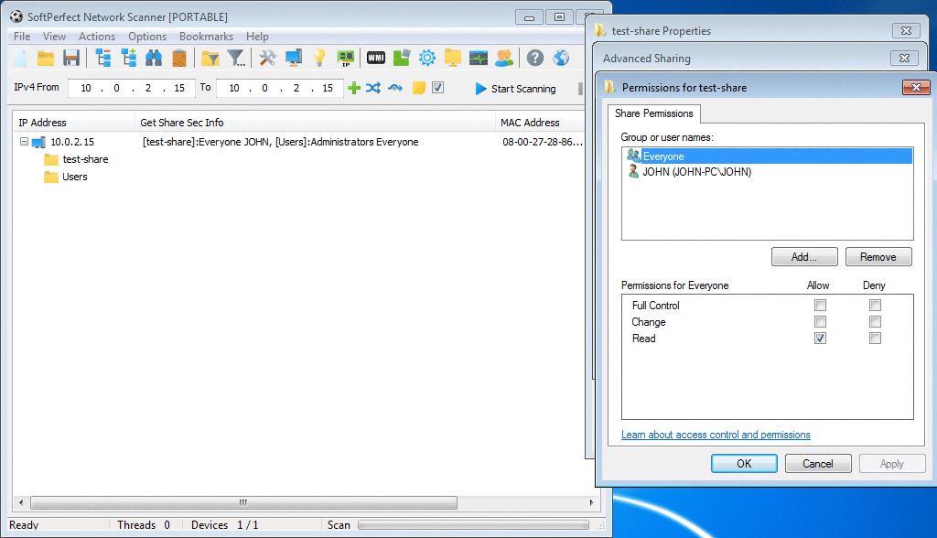Confirm permissions with the OK button

click(744, 464)
